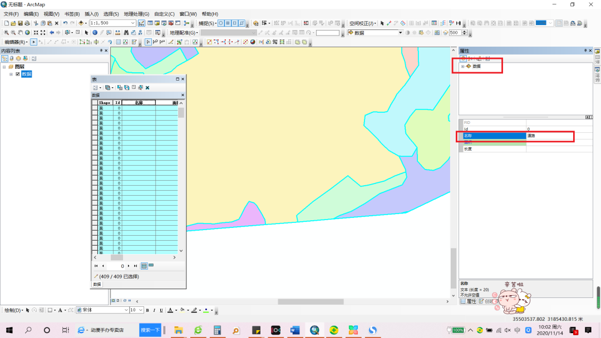Toggle visibility of 数据 layer
The width and height of the screenshot is (601, 338).
[x=18, y=74]
